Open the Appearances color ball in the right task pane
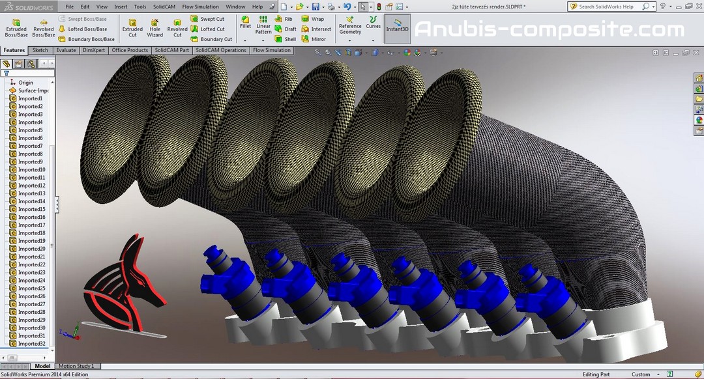The height and width of the screenshot is (379, 704). pyautogui.click(x=699, y=120)
